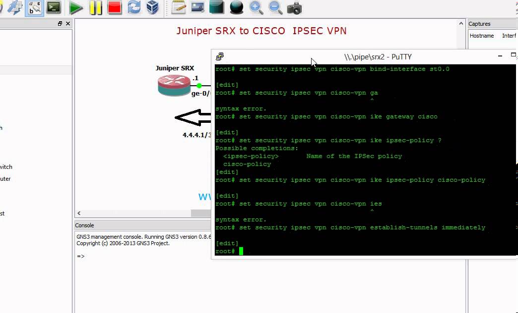
Task: Suspend all devices with yellow pause icon
Action: [95, 8]
